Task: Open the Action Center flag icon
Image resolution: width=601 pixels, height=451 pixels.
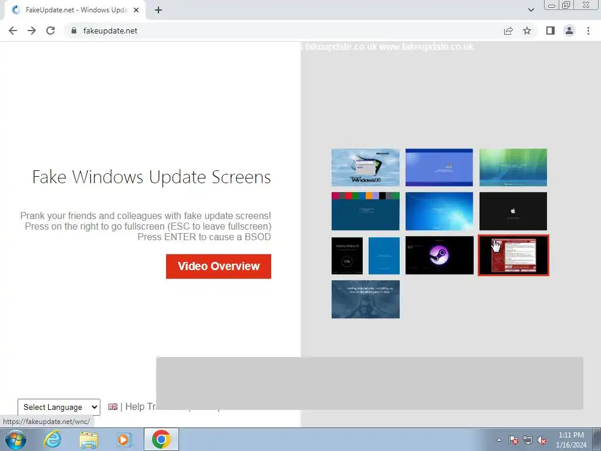Action: 514,440
